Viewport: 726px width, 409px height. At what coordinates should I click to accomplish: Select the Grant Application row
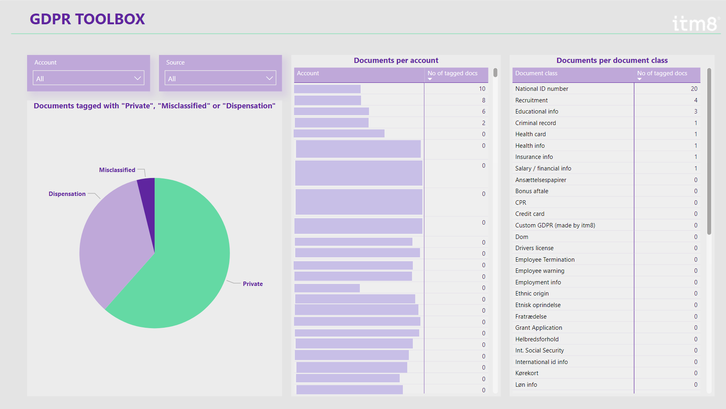606,328
